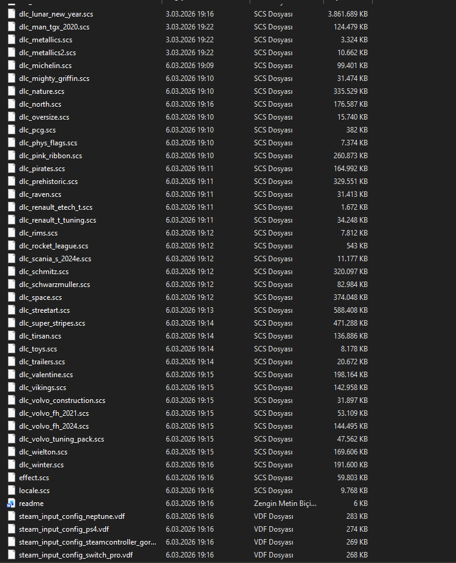Select file name dlc_renault_t_tuning.scs

click(58, 220)
